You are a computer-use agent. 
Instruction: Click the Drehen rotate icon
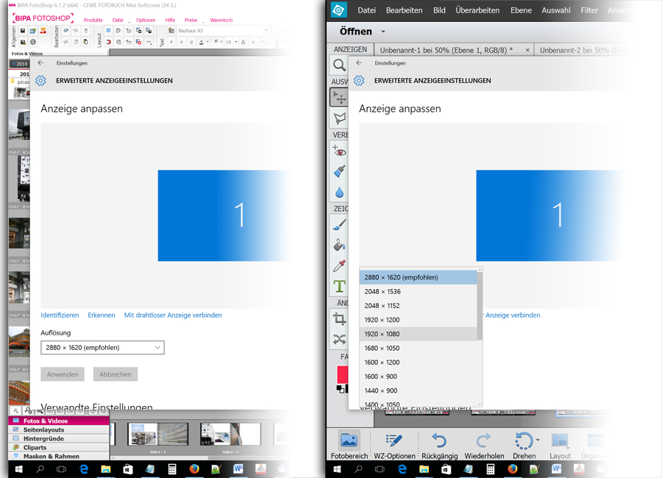(524, 440)
